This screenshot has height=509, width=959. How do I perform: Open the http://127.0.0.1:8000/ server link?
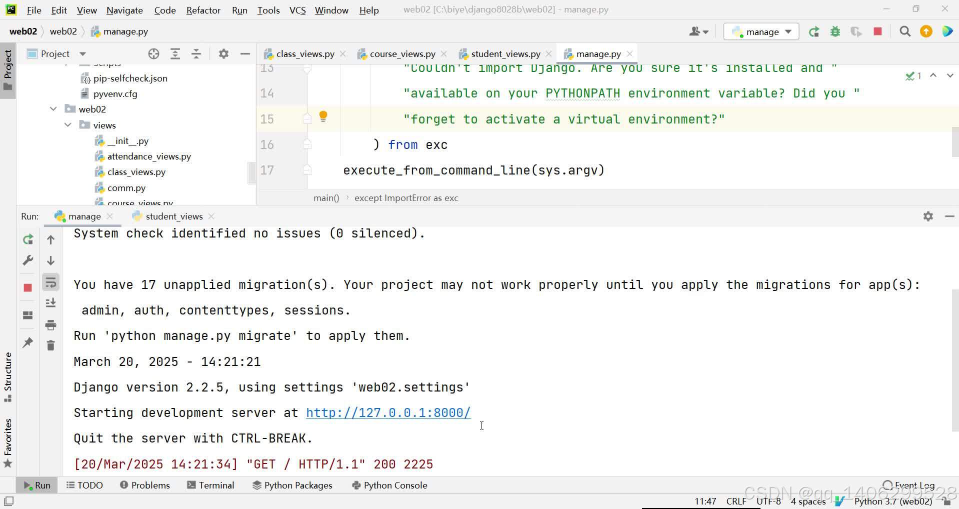[388, 413]
